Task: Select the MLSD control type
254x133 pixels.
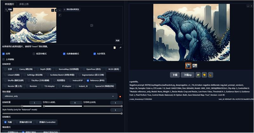Action: click(112, 69)
